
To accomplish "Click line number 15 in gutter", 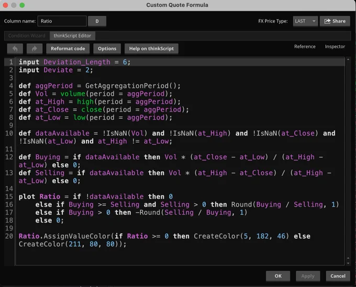I will click(x=9, y=196).
